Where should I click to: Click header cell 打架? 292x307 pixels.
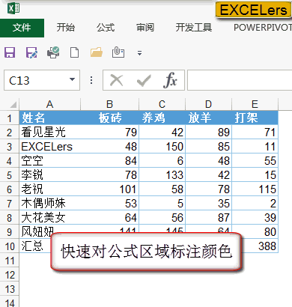255,118
